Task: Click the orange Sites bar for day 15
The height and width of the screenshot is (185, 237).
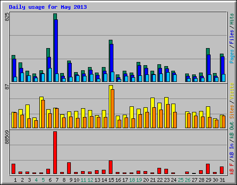Action: coord(112,109)
